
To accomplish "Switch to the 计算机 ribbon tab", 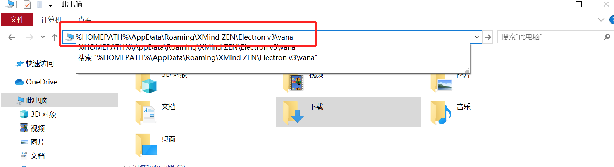I will [51, 20].
